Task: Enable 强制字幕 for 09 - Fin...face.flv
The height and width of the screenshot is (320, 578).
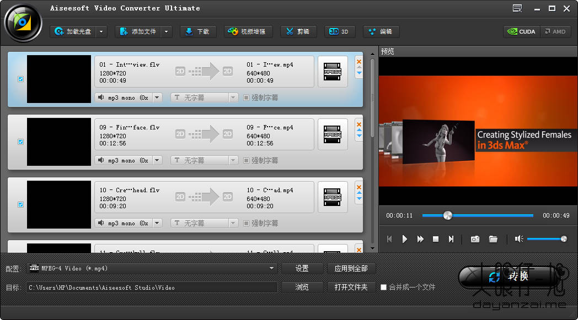Action: [x=246, y=161]
